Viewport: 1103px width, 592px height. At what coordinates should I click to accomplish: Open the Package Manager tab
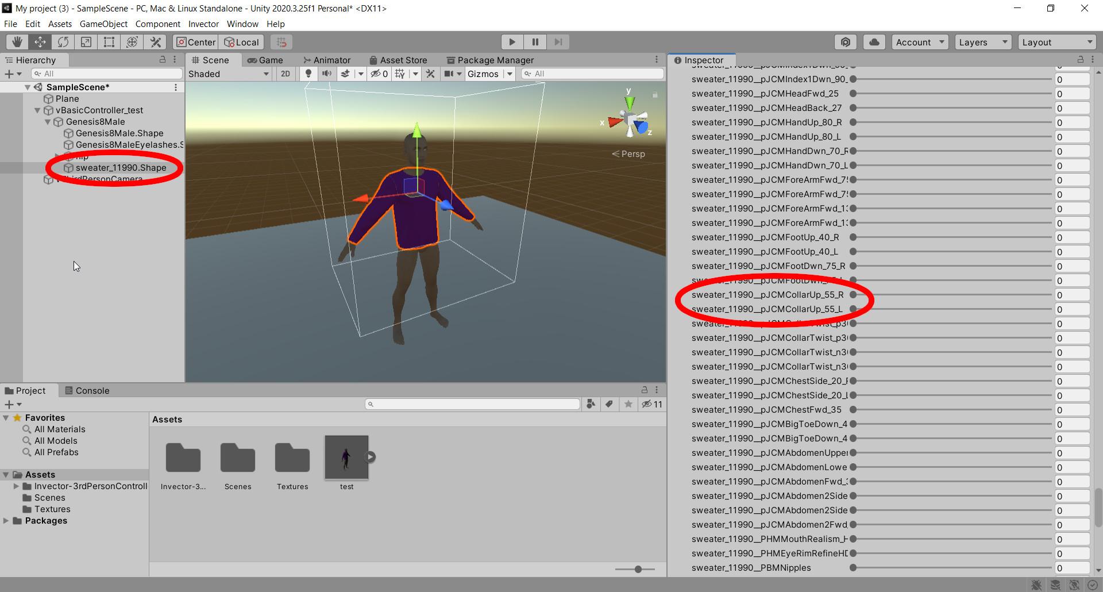[490, 60]
